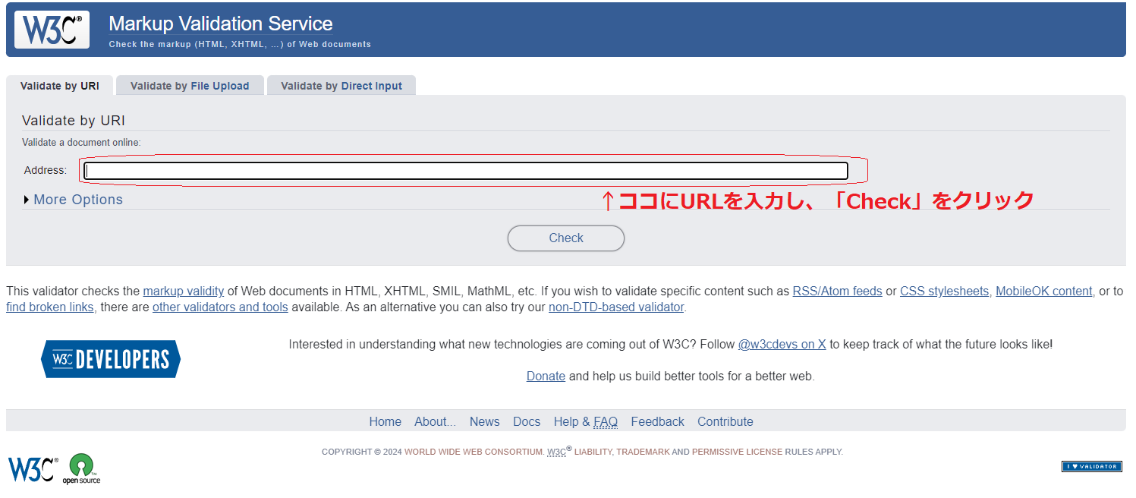
Task: Open the RSS/Atom feeds link
Action: pos(837,291)
